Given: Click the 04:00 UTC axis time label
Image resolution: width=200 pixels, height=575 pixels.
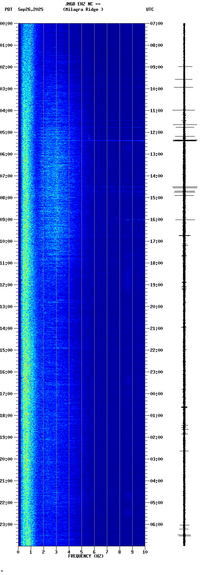Looking at the screenshot, I should pos(156,481).
